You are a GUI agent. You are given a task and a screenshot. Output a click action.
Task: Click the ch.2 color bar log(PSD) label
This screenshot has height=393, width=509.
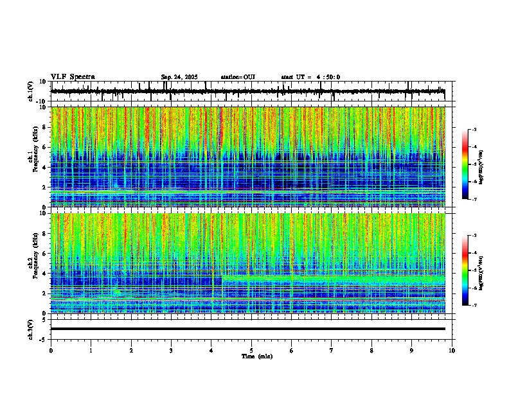[481, 274]
